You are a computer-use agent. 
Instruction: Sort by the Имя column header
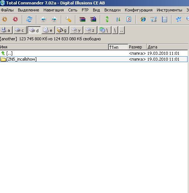click(x=54, y=47)
